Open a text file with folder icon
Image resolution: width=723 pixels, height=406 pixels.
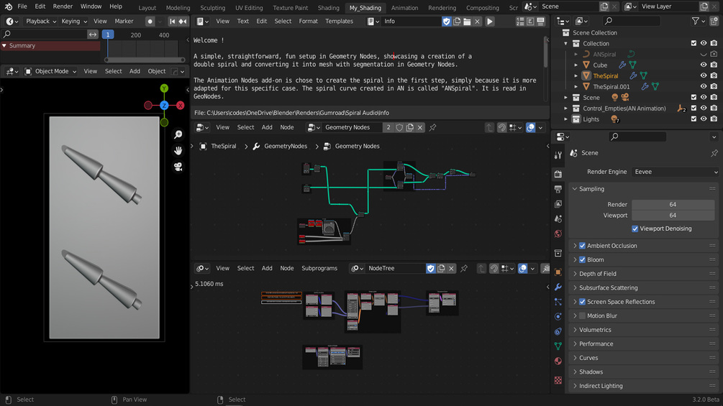click(x=467, y=21)
